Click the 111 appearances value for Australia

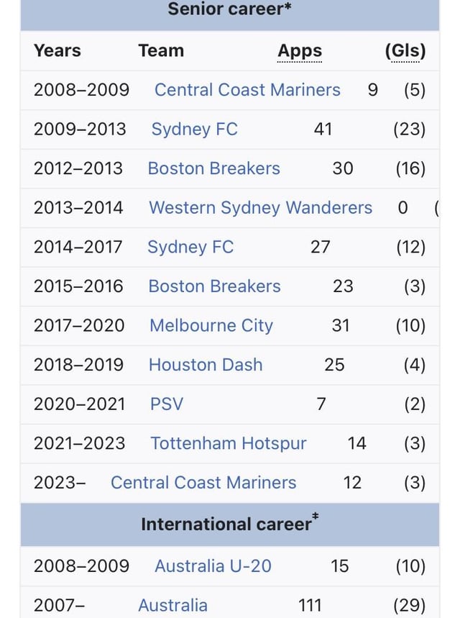tap(310, 606)
